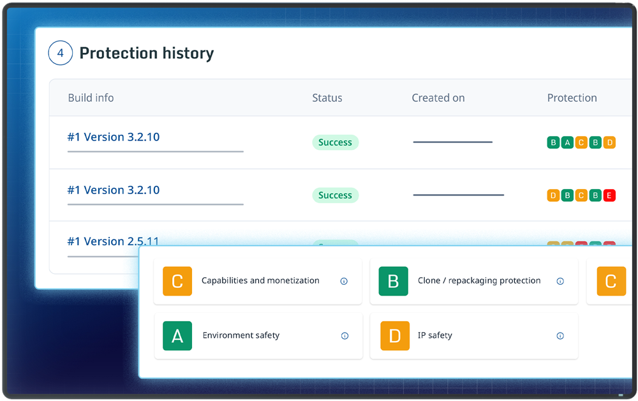Click the green A grade for Environment safety
The image size is (638, 401).
coord(177,336)
